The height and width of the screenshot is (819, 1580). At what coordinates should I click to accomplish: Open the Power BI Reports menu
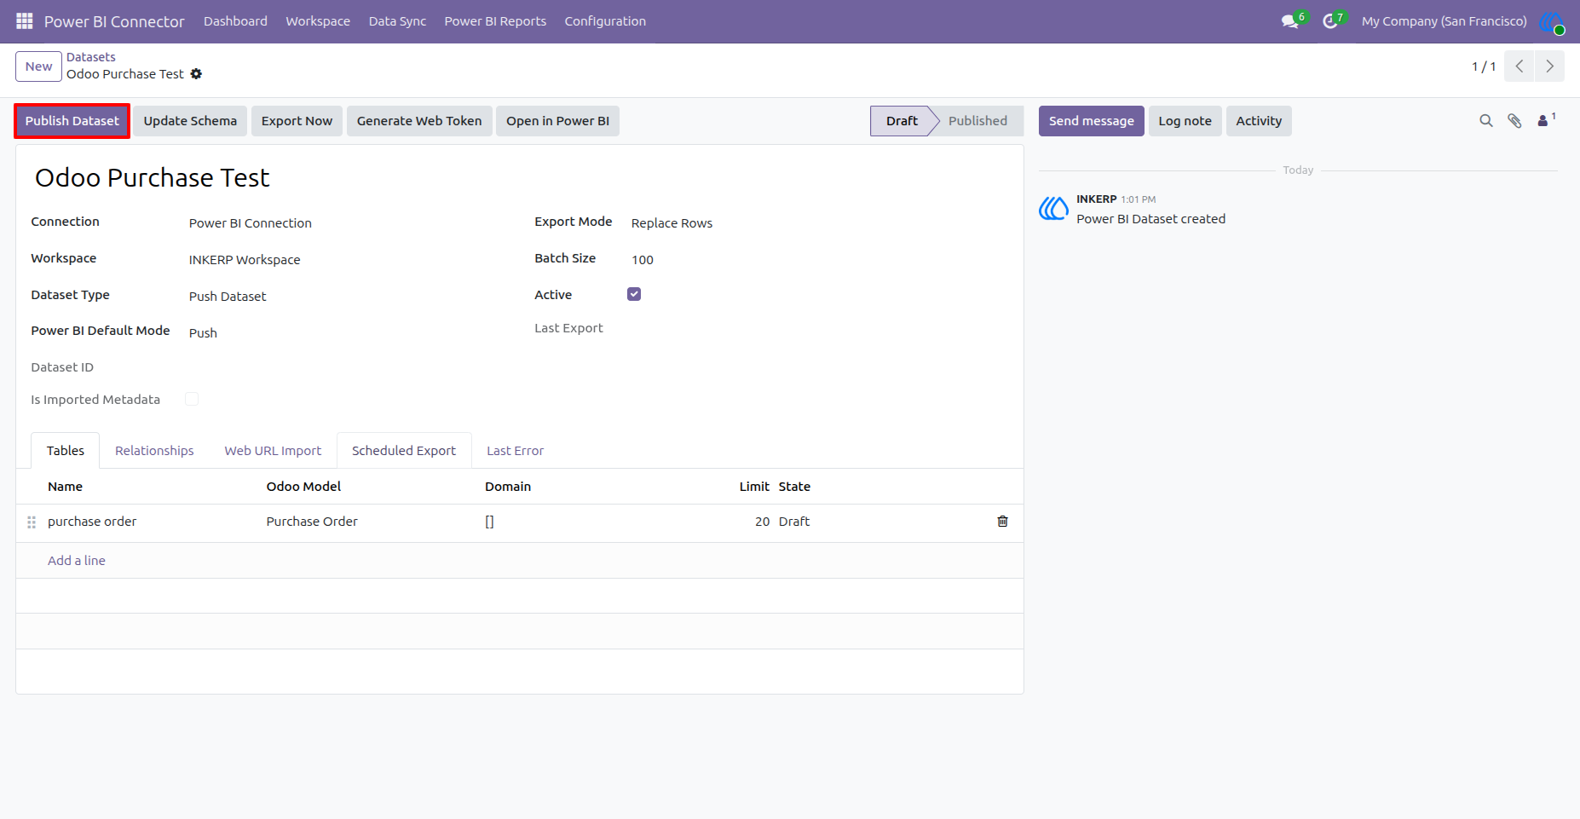pos(495,21)
